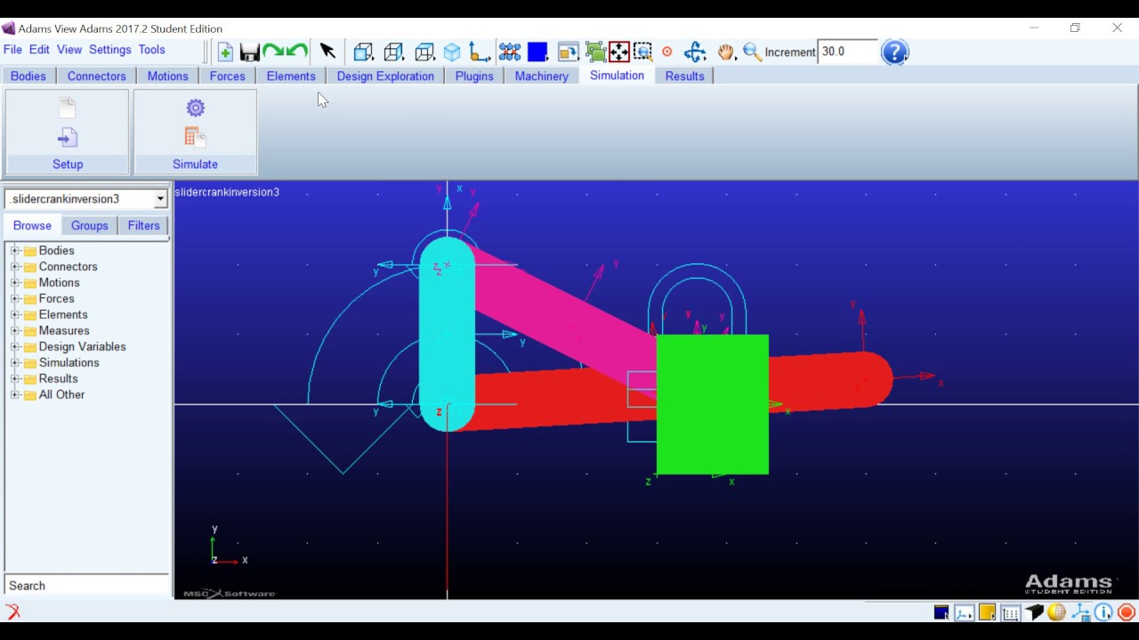Click the window layout icon
This screenshot has height=640, width=1139.
[x=568, y=52]
